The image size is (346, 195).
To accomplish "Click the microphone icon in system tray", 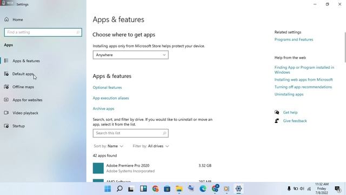I will [x=289, y=188].
